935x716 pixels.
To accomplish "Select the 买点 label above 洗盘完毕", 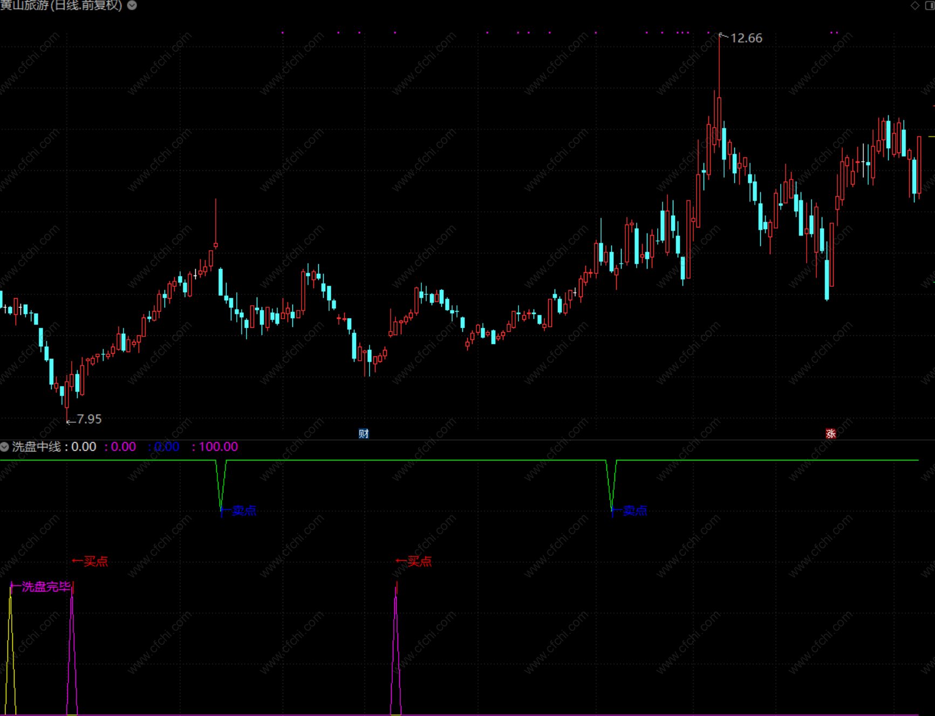I will (x=95, y=561).
